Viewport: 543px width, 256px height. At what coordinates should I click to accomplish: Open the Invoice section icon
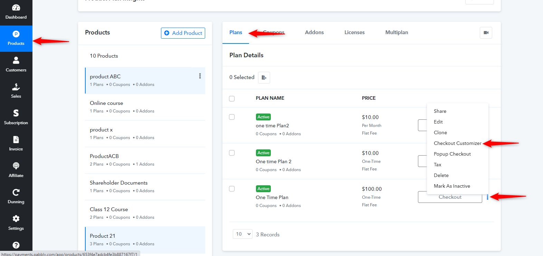point(16,139)
